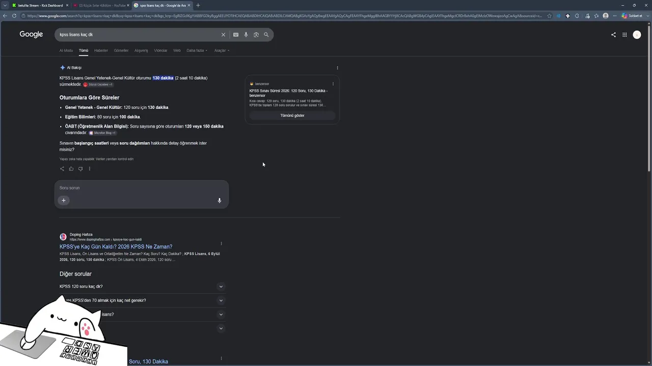Expand the tab search dropdown
Viewport: 652px width, 366px height.
click(5, 6)
